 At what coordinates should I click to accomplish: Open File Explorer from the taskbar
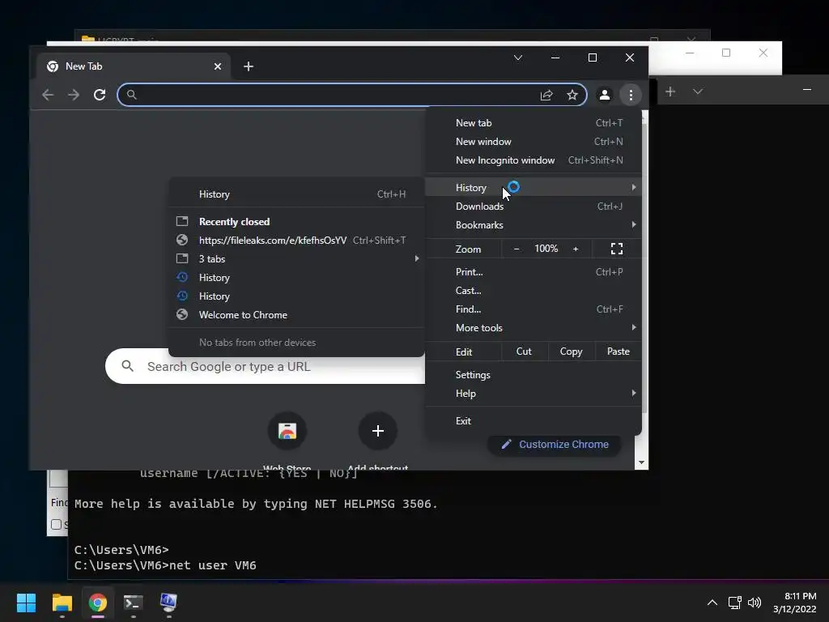[x=62, y=603]
